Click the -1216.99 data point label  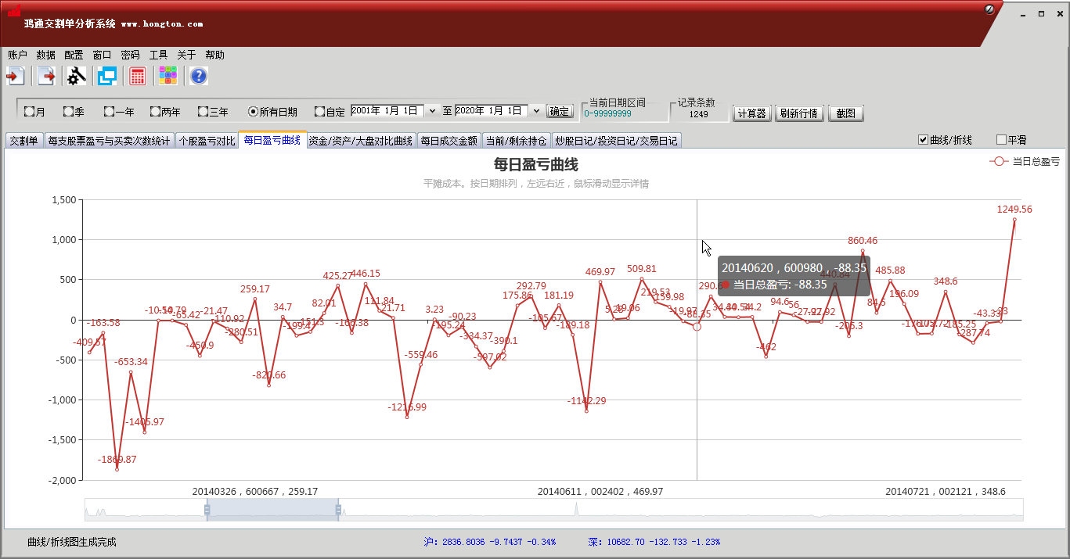407,407
